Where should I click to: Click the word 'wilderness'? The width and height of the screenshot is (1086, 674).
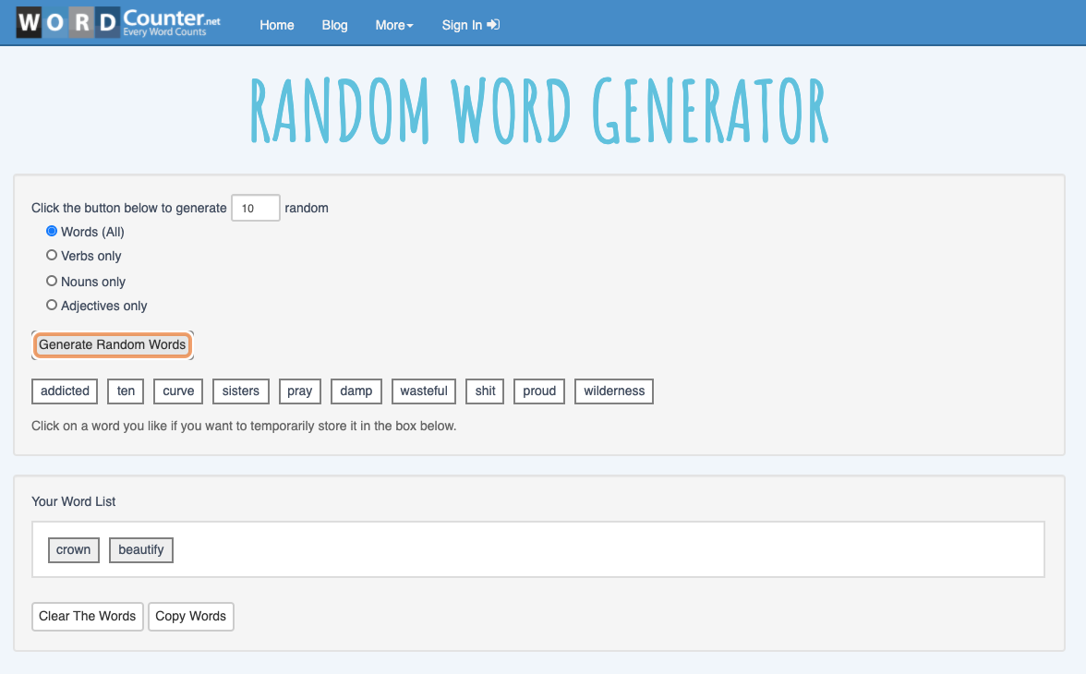click(x=613, y=391)
